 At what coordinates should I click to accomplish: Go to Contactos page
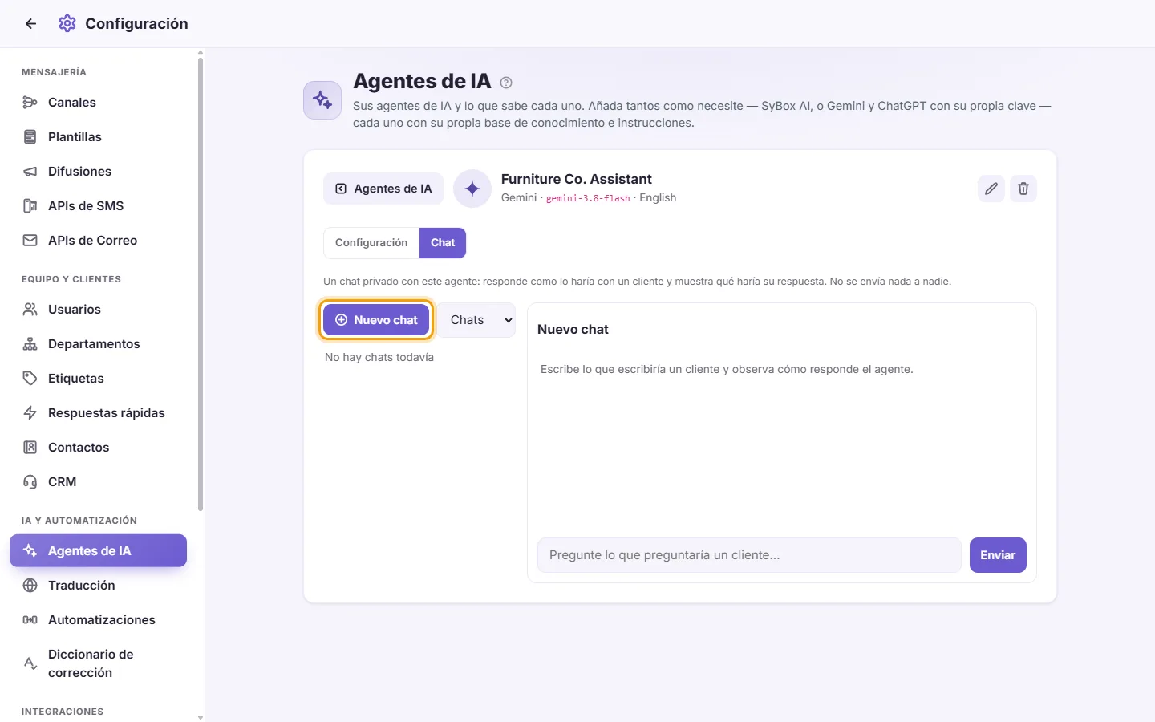pyautogui.click(x=98, y=448)
